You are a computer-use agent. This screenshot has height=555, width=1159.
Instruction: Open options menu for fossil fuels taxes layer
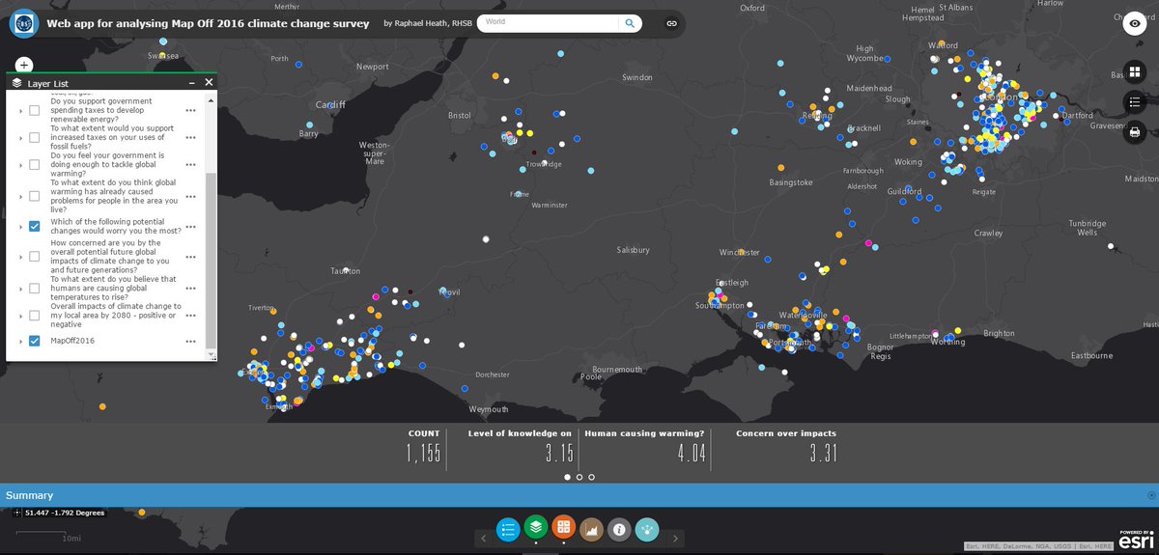tap(191, 138)
